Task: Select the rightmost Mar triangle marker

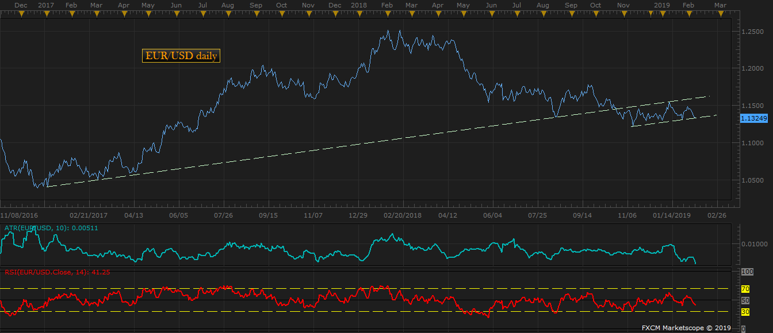Action: pyautogui.click(x=720, y=14)
